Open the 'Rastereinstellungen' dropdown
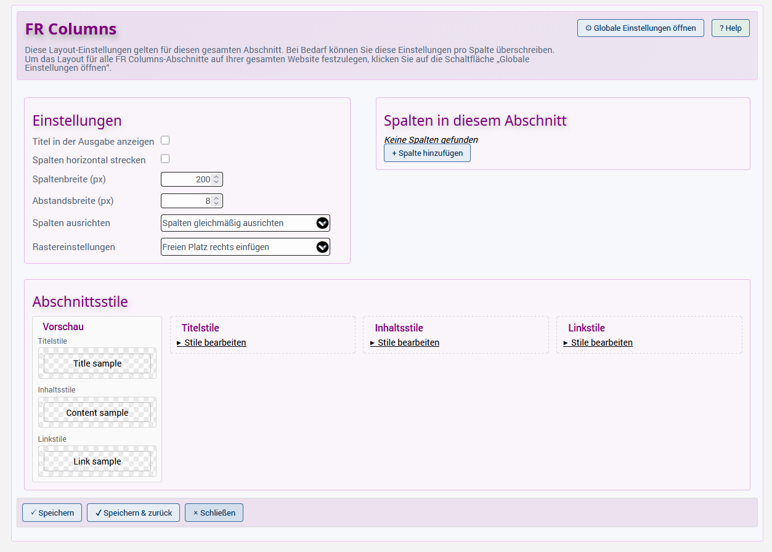Image resolution: width=772 pixels, height=552 pixels. click(x=245, y=247)
